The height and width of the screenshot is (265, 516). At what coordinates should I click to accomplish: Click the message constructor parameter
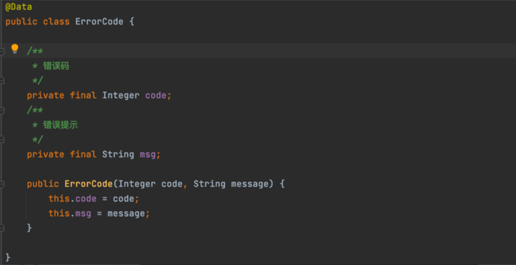point(250,184)
